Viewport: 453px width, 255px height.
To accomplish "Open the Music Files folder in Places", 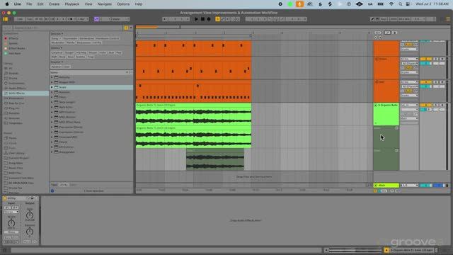I will (x=16, y=168).
